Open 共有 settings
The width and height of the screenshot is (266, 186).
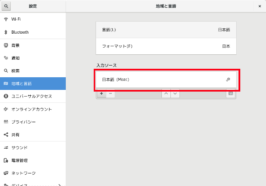pyautogui.click(x=33, y=135)
